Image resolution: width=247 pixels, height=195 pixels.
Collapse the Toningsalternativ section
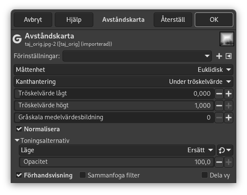[17, 140]
